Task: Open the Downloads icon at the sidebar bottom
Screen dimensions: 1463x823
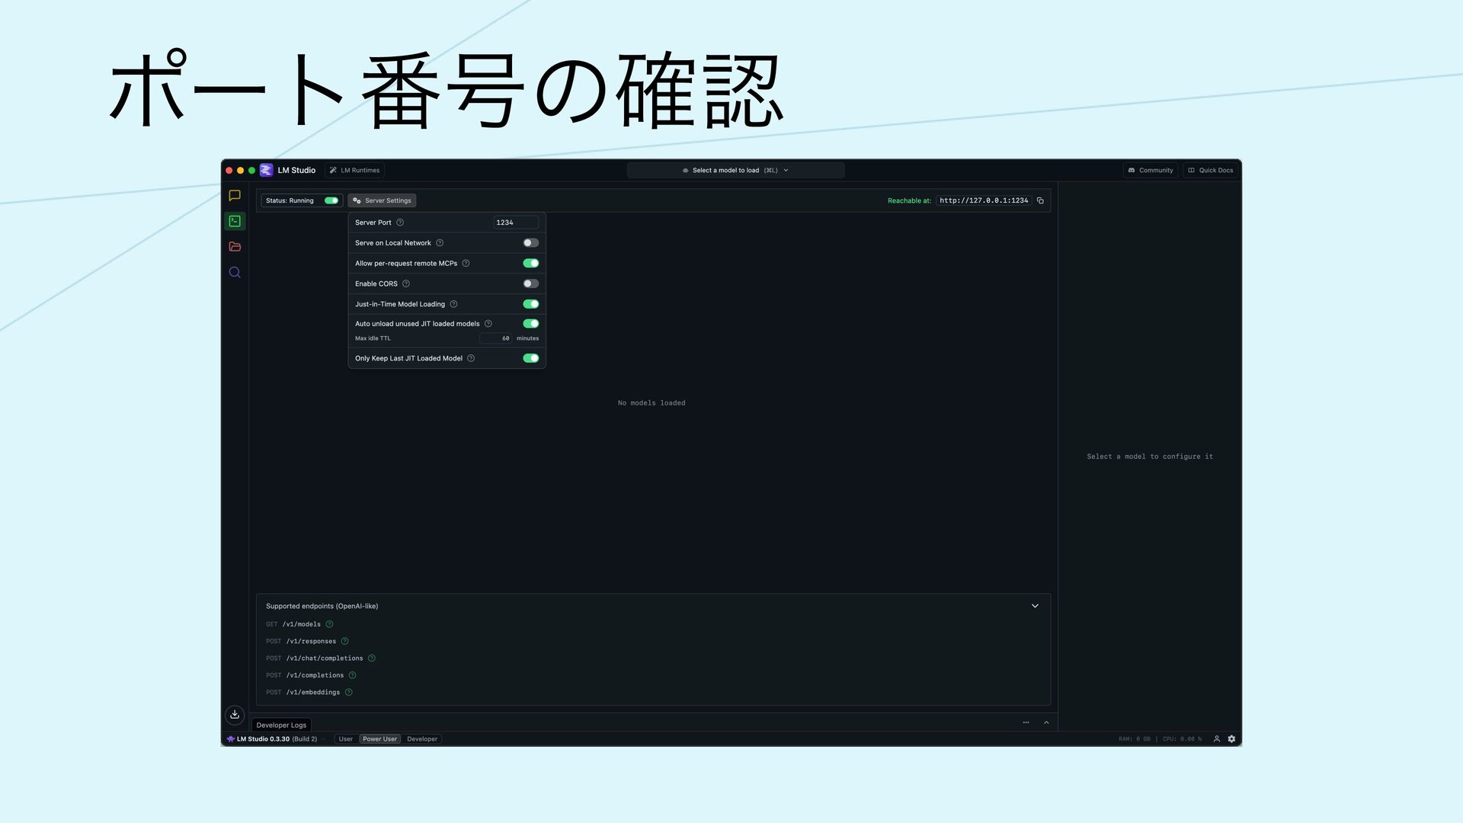Action: pos(235,714)
